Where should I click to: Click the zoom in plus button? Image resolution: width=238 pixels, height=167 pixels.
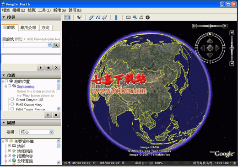[232, 33]
